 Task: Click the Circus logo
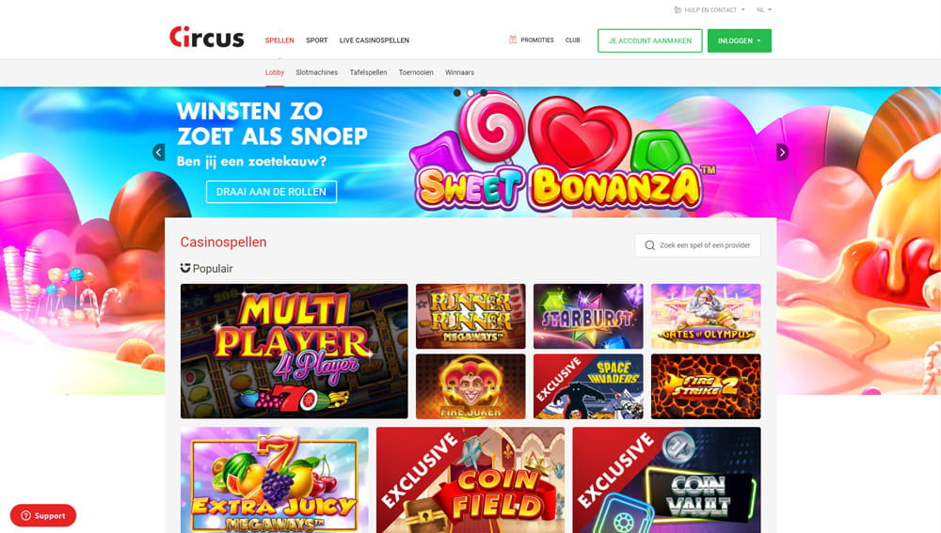tap(206, 38)
